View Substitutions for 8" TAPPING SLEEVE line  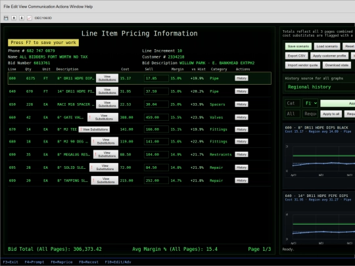point(105,181)
